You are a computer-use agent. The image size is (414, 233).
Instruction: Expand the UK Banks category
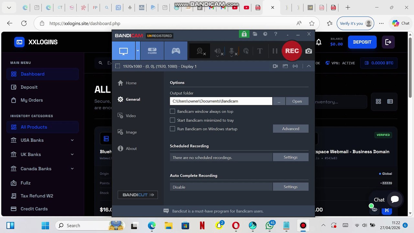tap(43, 154)
